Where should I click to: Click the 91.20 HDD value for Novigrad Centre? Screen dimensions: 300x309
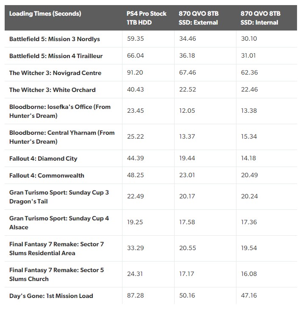coord(135,72)
